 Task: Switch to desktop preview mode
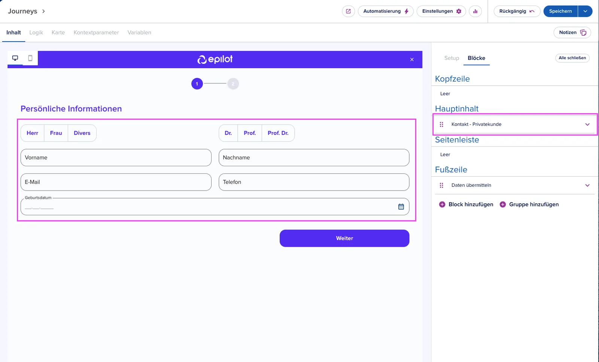[15, 58]
